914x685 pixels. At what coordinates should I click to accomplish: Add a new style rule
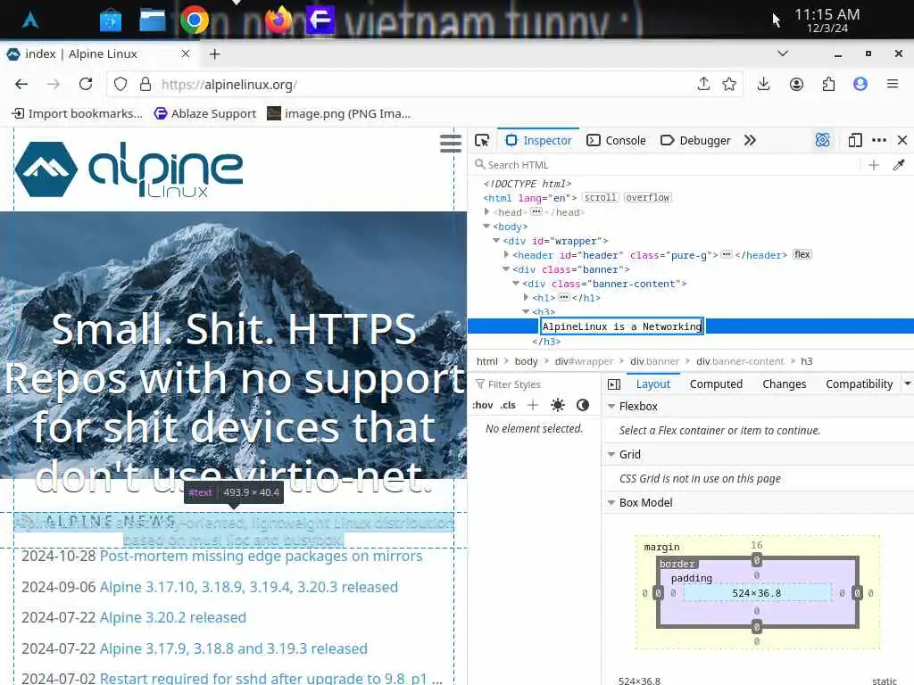coord(532,405)
